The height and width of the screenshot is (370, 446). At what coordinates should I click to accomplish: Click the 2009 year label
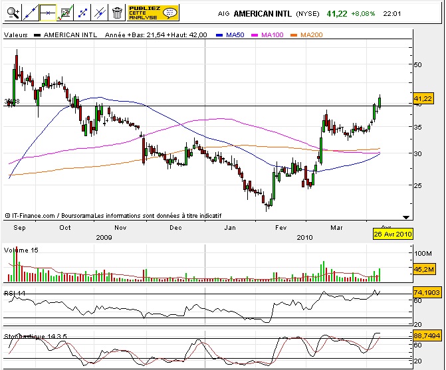pos(104,237)
